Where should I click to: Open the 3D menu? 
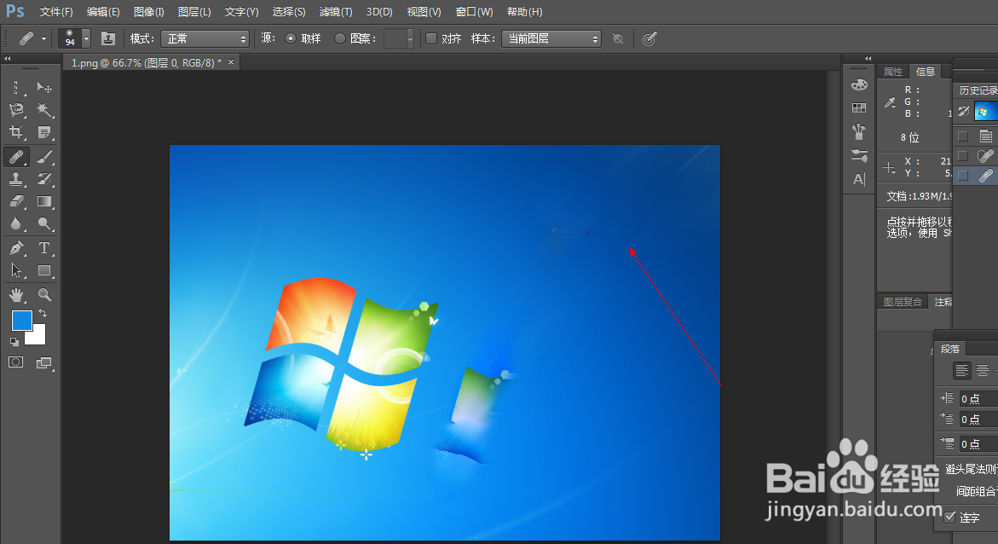point(379,12)
